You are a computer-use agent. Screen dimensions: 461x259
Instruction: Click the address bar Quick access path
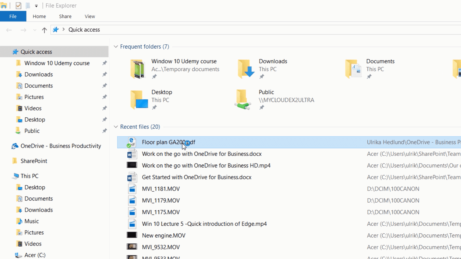pyautogui.click(x=84, y=30)
